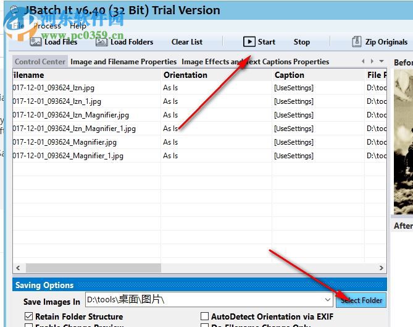
Task: Click 'As Is' orientation for 093624_Magnifier.jpg row
Action: (170, 142)
